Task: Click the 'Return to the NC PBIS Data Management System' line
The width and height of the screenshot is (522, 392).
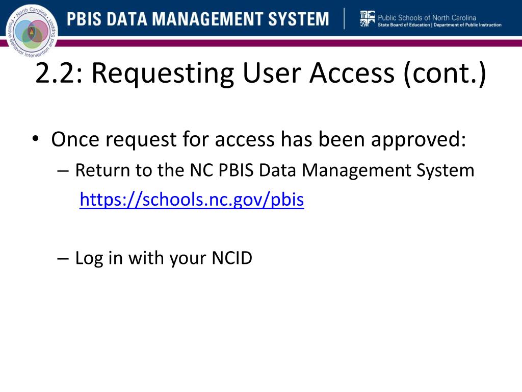Action: point(275,170)
